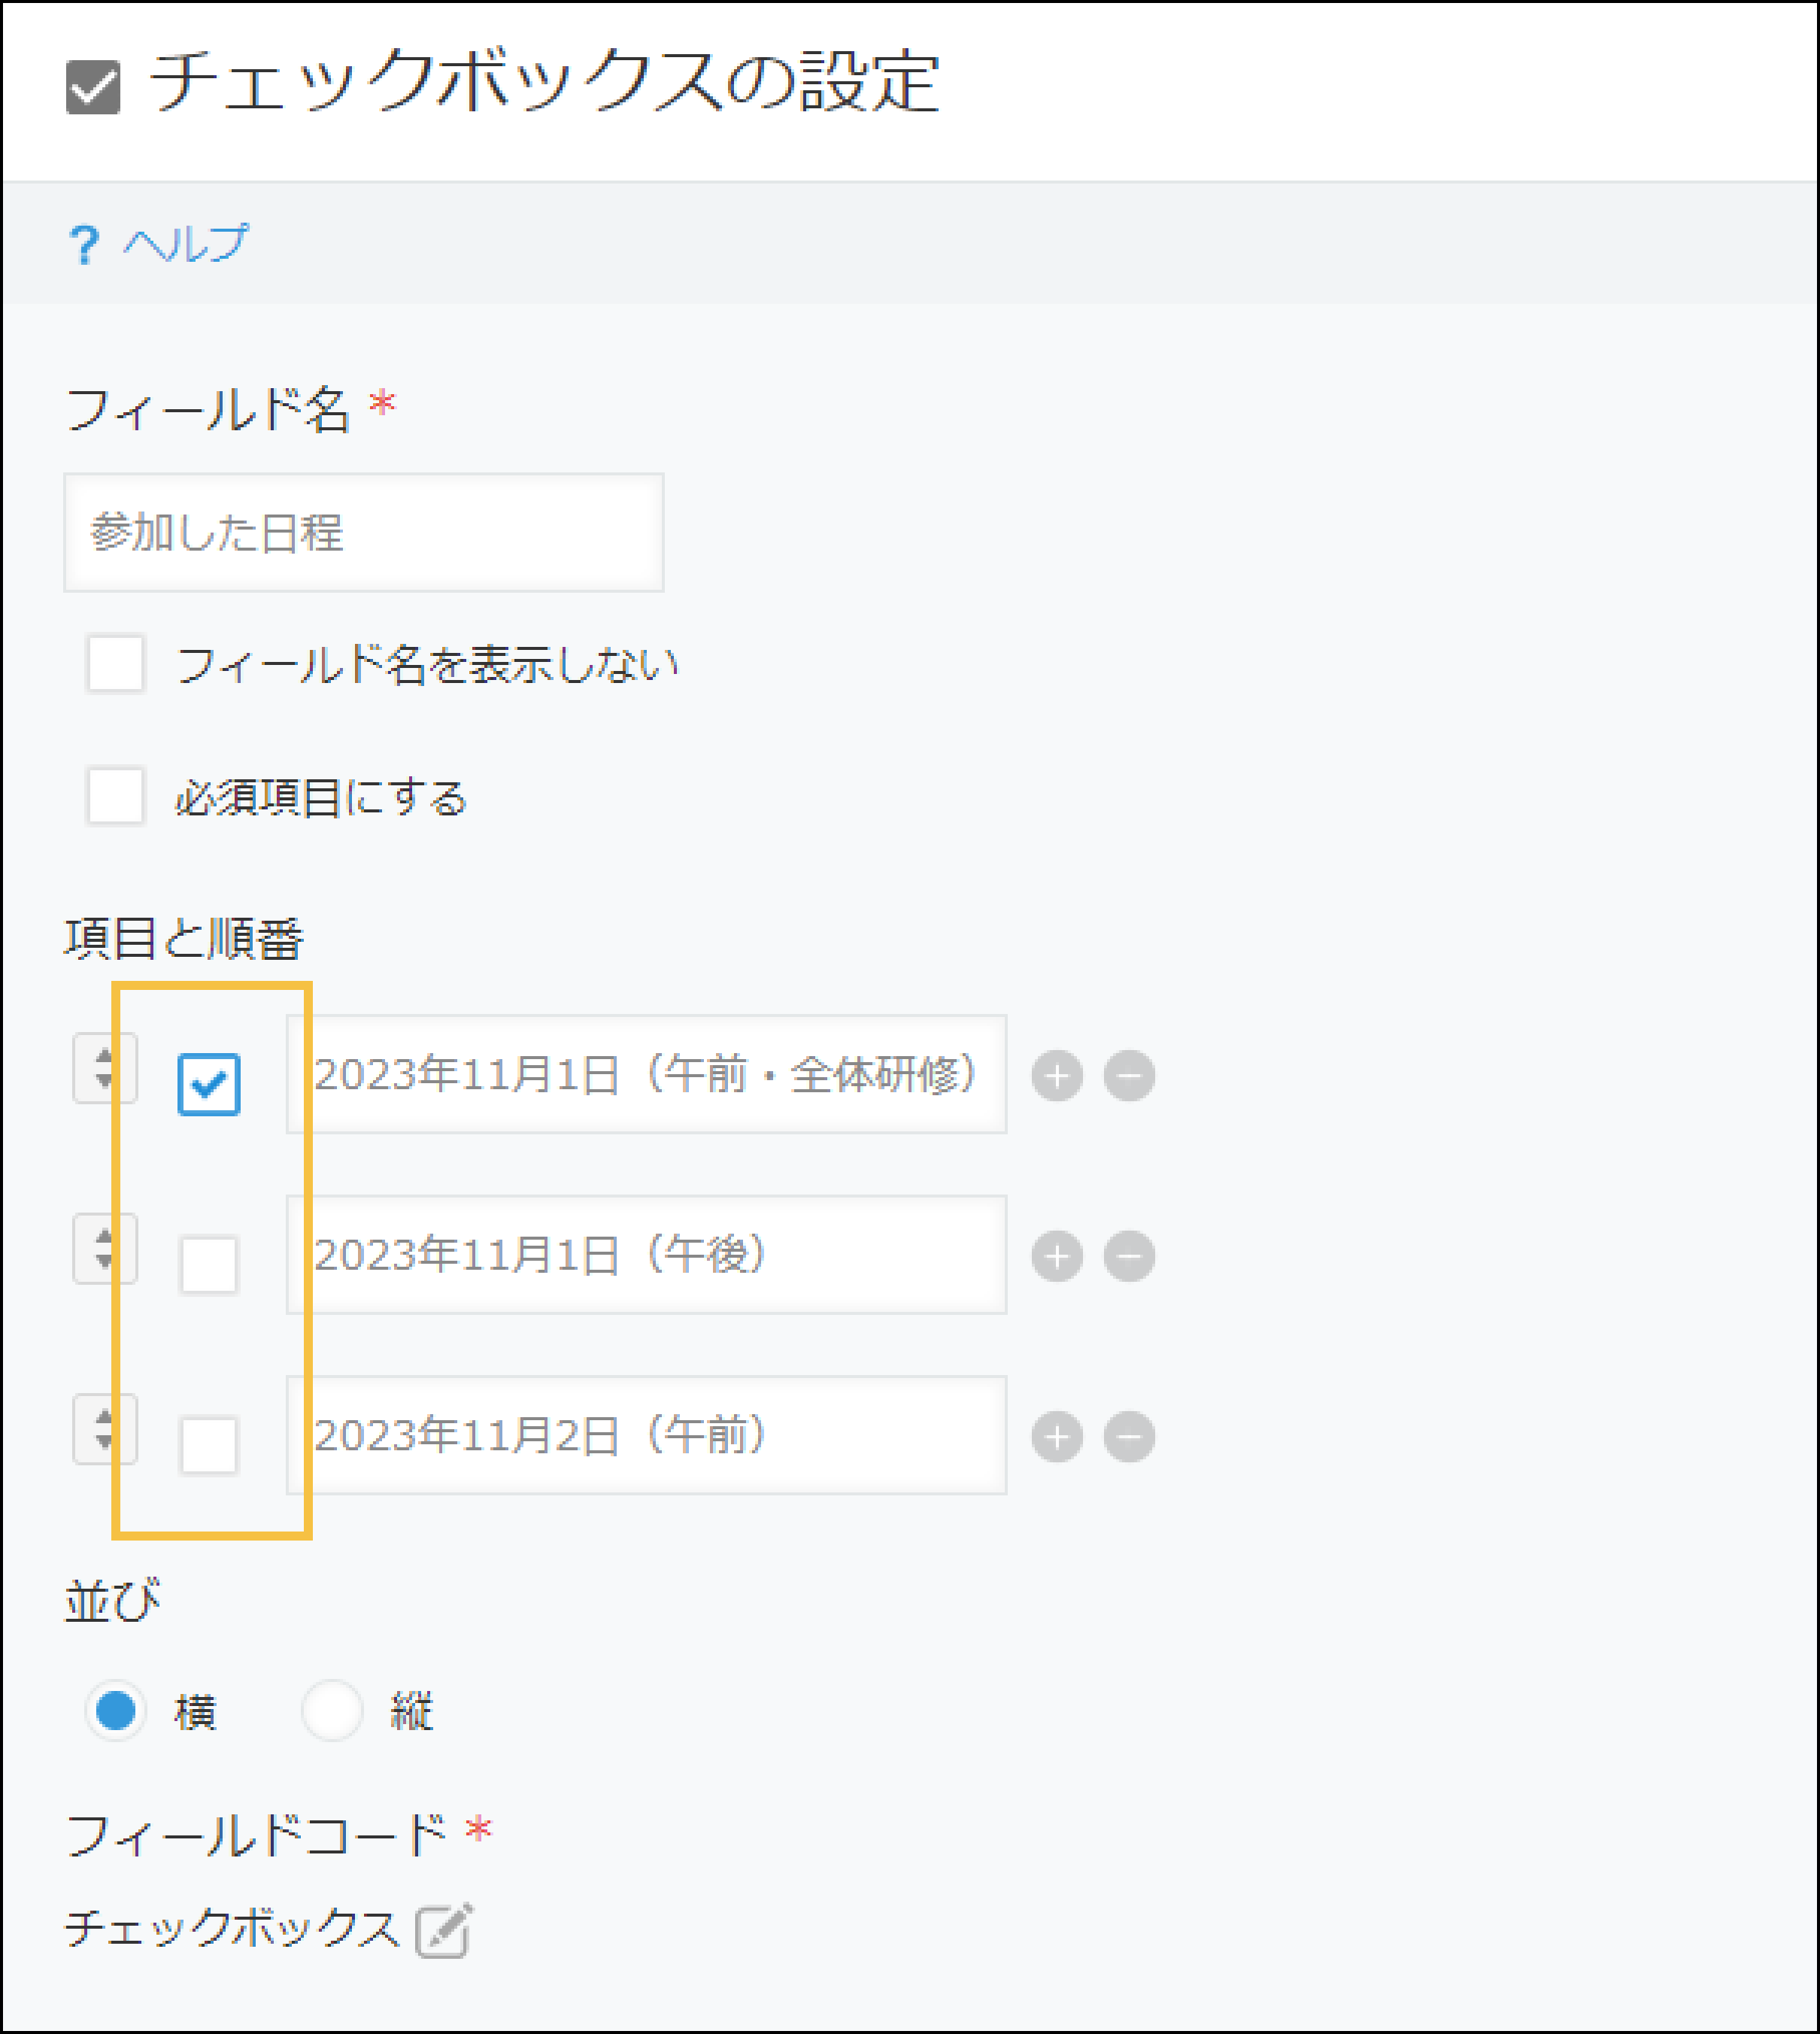Add an option after 2023年11月1日（午後）with plus icon
1820x2034 pixels.
coord(1057,1257)
